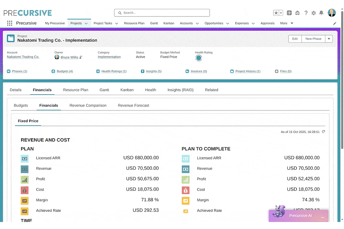The height and width of the screenshot is (229, 344).
Task: Open owner Bruce Willis link
Action: point(70,57)
